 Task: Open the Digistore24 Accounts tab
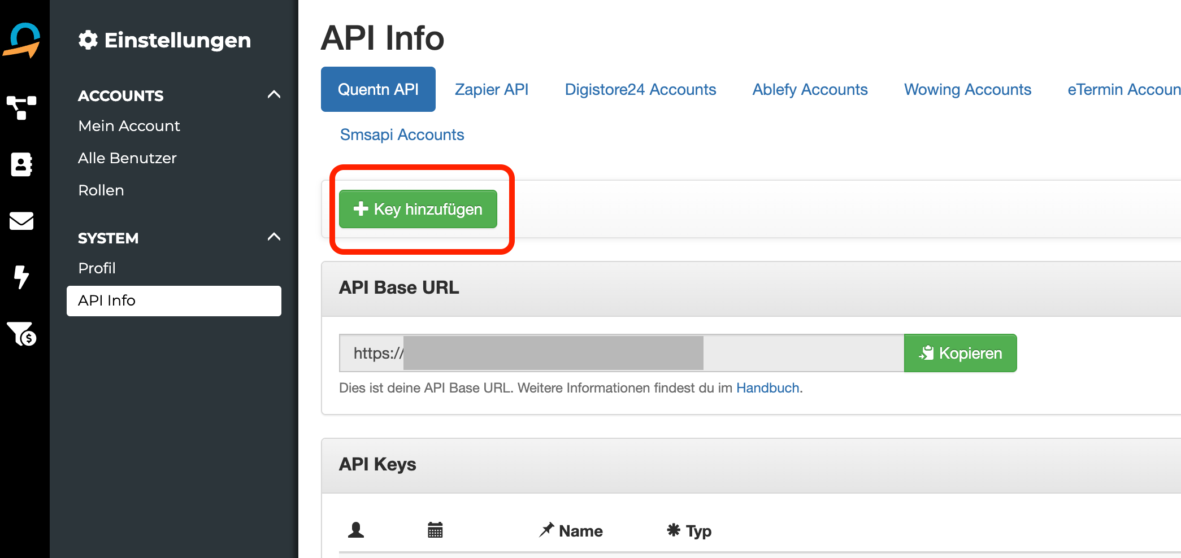(x=640, y=89)
